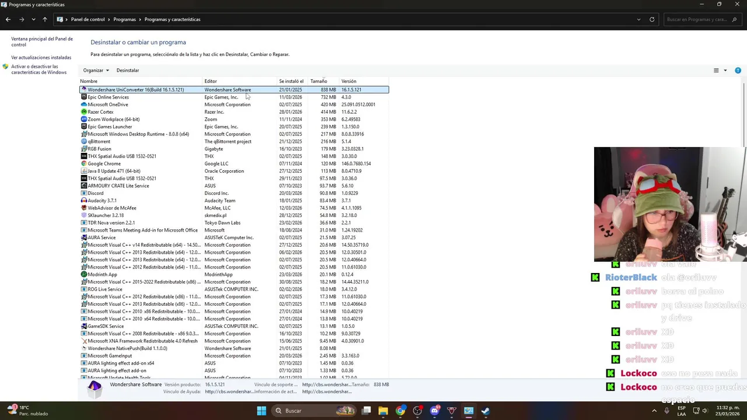The height and width of the screenshot is (420, 747).
Task: Click the program list vertical scrollbar
Action: click(743, 228)
